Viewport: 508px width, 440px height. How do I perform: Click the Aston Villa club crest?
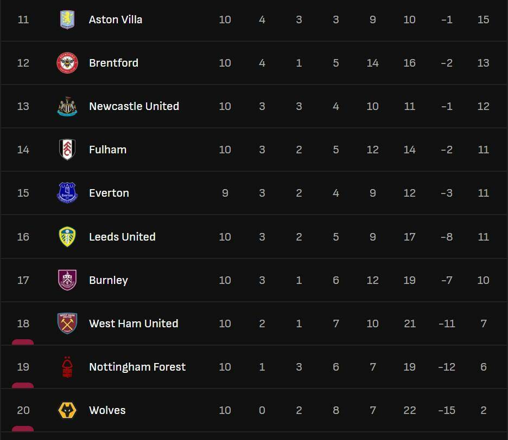pyautogui.click(x=67, y=20)
